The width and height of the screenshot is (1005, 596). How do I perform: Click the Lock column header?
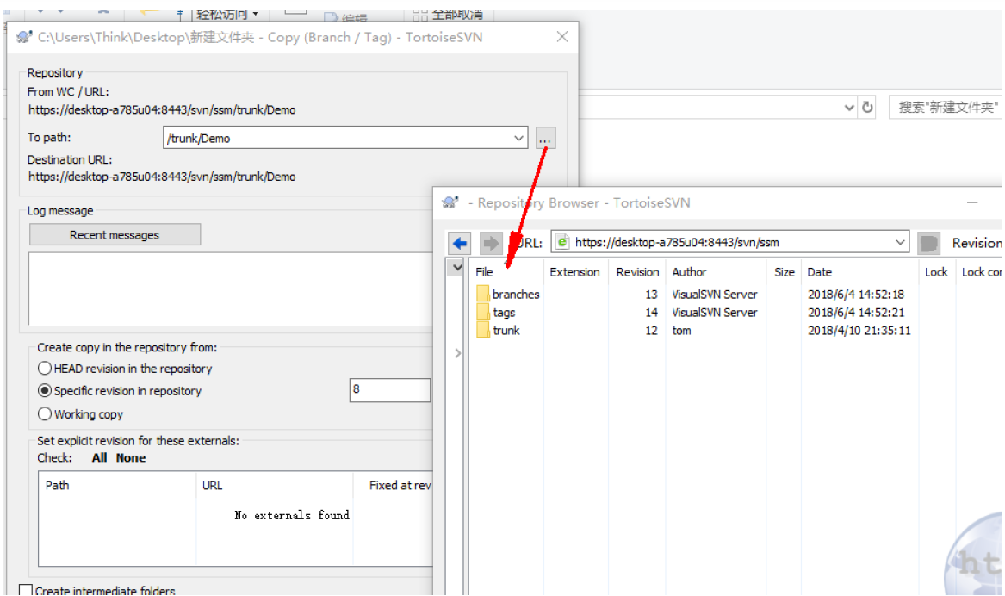pos(936,271)
